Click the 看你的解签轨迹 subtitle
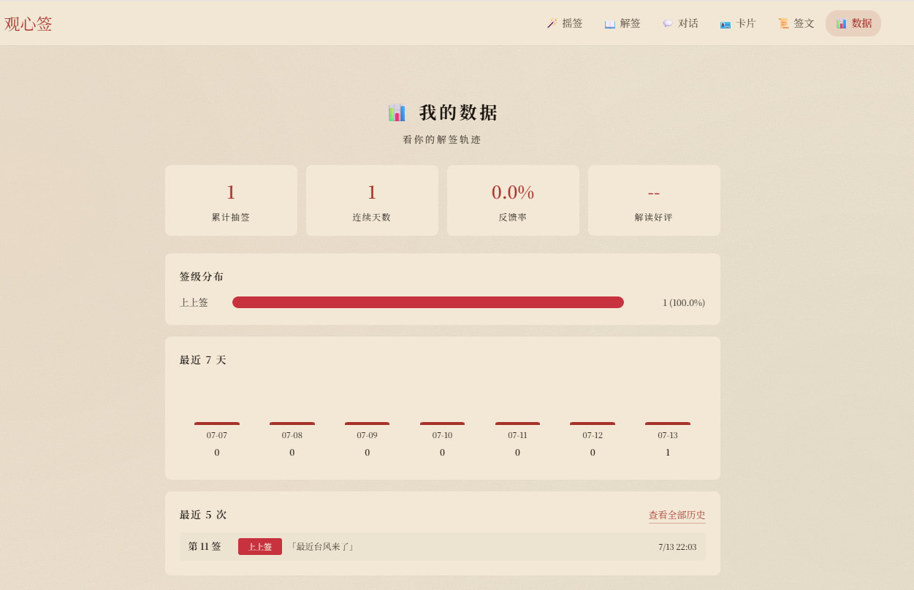 pyautogui.click(x=442, y=139)
